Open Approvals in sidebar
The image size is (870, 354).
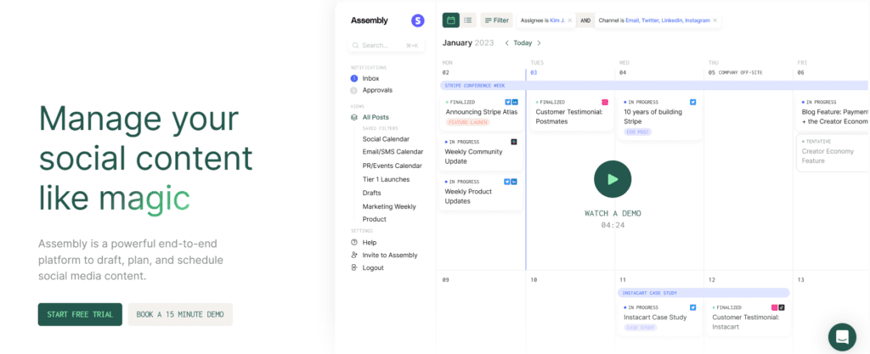pyautogui.click(x=377, y=90)
